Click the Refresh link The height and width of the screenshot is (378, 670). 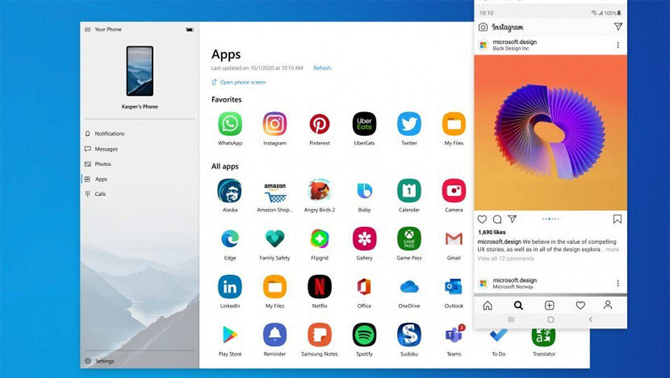[x=322, y=68]
